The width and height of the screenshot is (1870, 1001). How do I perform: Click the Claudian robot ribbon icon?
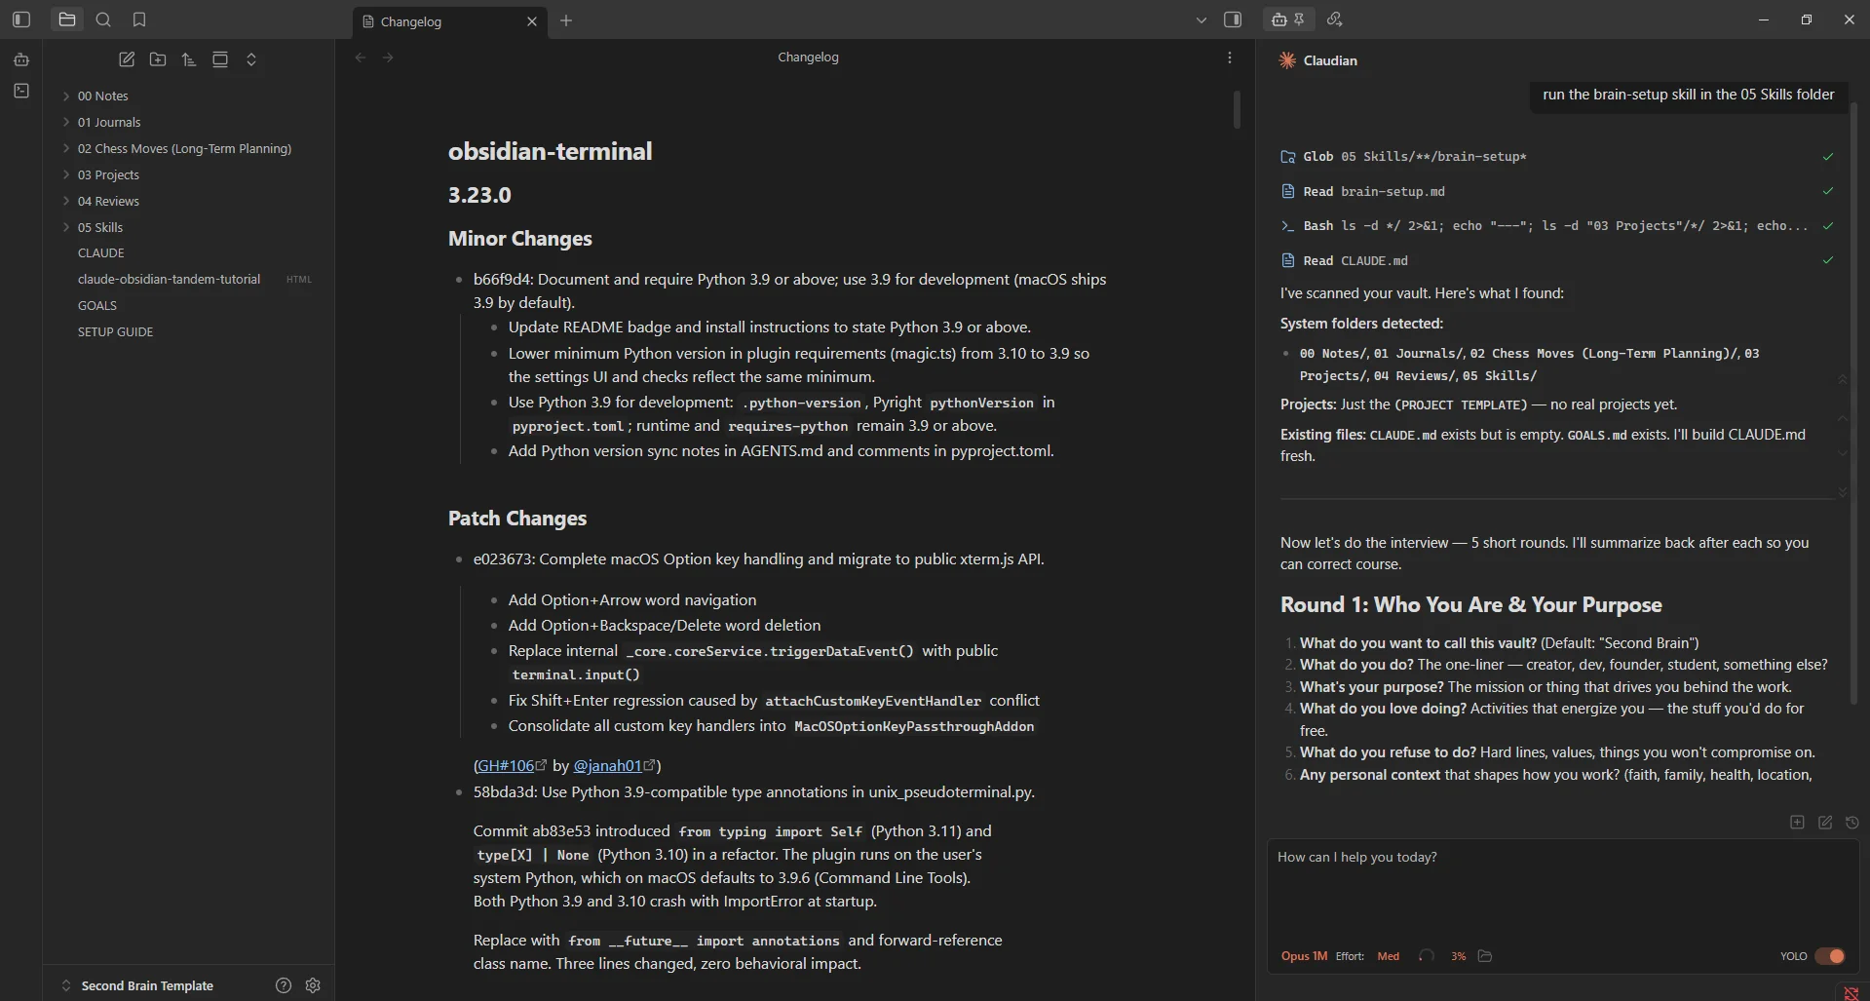[x=21, y=59]
